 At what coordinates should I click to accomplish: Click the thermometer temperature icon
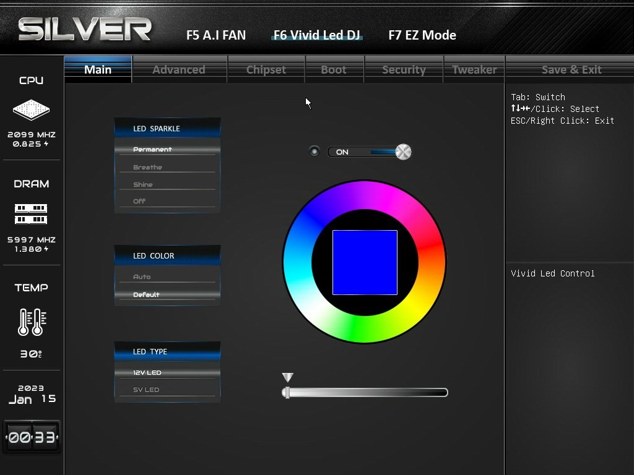pyautogui.click(x=31, y=322)
